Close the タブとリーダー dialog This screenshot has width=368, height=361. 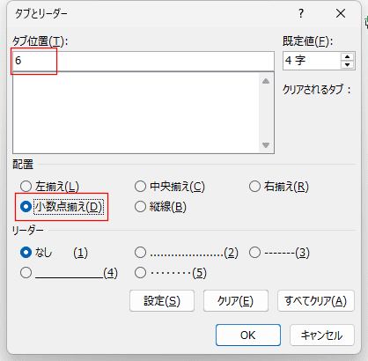tap(341, 13)
